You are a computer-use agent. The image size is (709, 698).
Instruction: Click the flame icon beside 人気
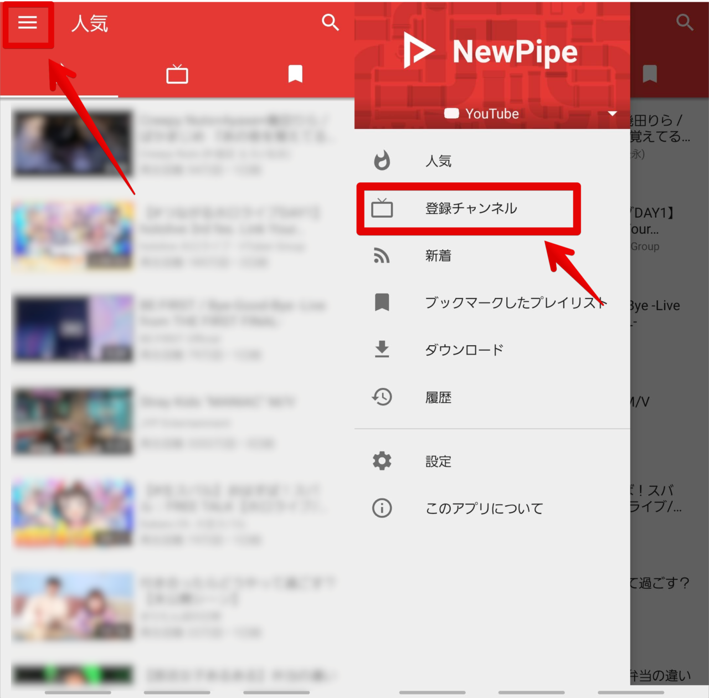point(382,161)
